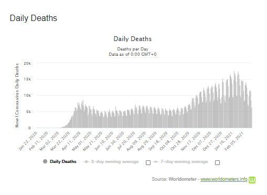Image resolution: width=267 pixels, height=195 pixels.
Task: Click the gray circle Daily Deaths legend marker
Action: point(45,161)
